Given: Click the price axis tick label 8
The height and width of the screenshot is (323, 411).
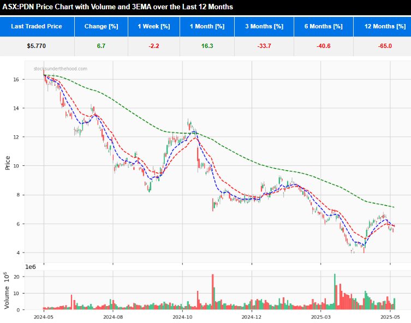Looking at the screenshot, I should pos(17,195).
